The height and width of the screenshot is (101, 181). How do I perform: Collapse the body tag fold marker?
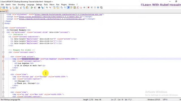click(3, 23)
